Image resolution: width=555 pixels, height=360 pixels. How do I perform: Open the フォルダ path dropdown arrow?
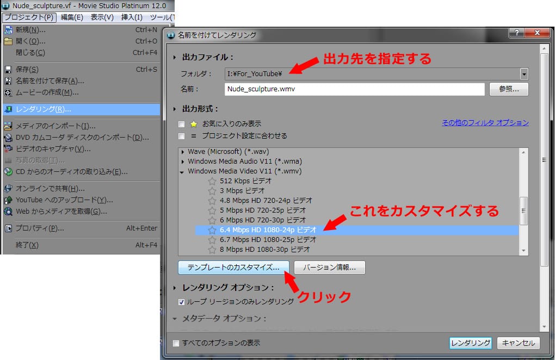tap(524, 74)
